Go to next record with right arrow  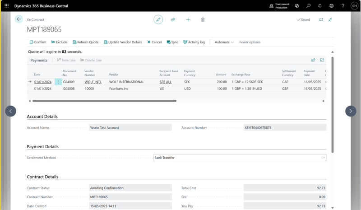coord(351,111)
